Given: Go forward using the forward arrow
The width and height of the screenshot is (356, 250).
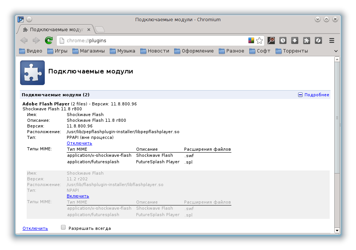Looking at the screenshot, I should click(36, 41).
